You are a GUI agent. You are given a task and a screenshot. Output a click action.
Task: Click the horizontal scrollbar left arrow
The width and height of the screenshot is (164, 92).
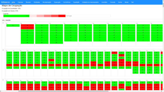[1, 91]
